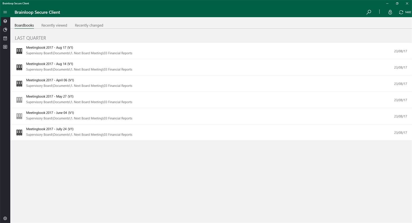Click the LAST QUARTER section heading
The width and height of the screenshot is (412, 223).
point(30,38)
